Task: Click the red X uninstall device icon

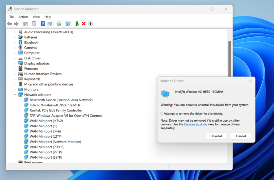Action: tap(83, 24)
